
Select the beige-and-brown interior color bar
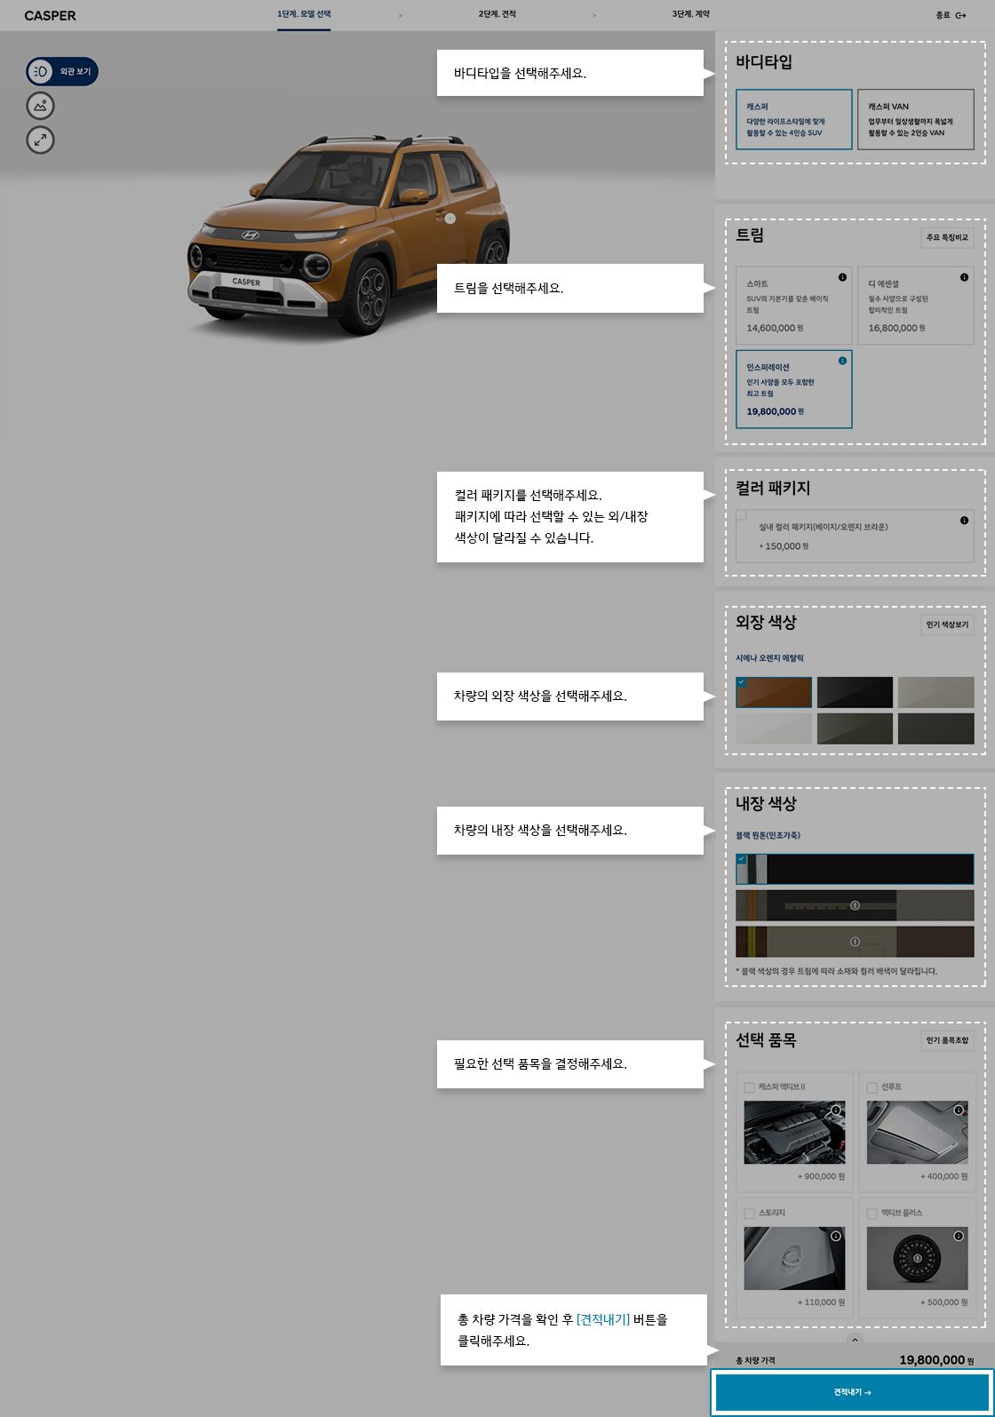[x=855, y=942]
